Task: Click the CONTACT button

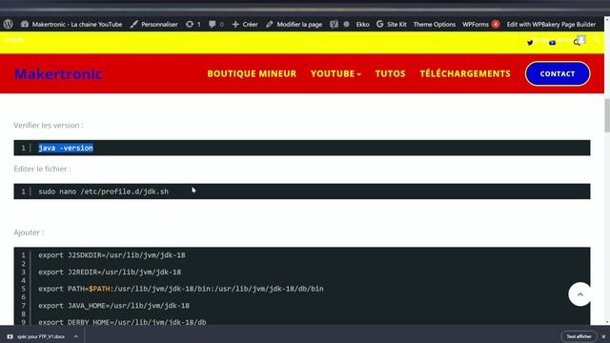Action: (x=558, y=73)
